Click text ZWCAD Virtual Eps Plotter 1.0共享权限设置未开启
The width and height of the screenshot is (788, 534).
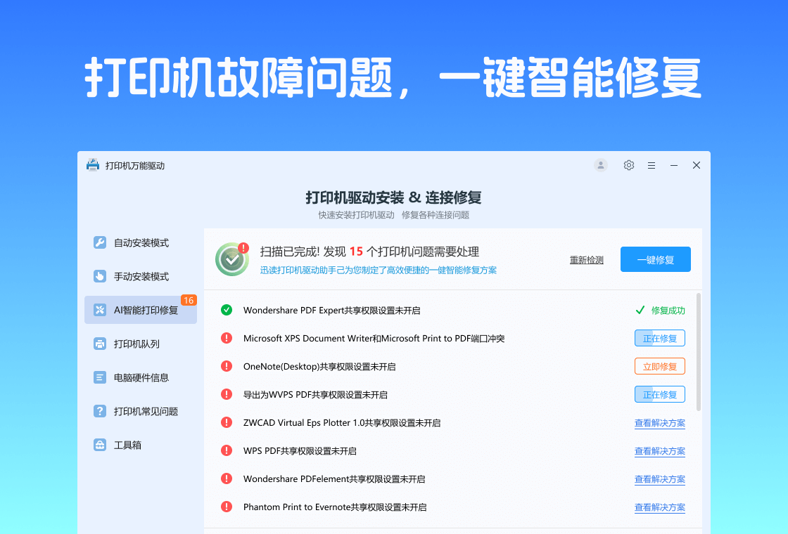click(342, 422)
